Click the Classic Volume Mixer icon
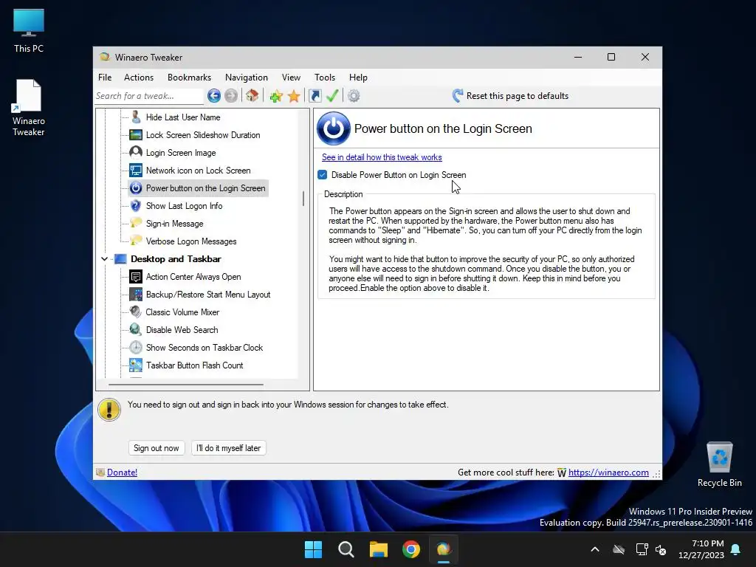This screenshot has height=567, width=756. click(x=136, y=312)
